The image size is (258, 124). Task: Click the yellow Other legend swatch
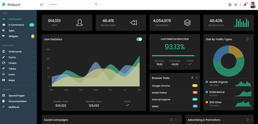207,102
